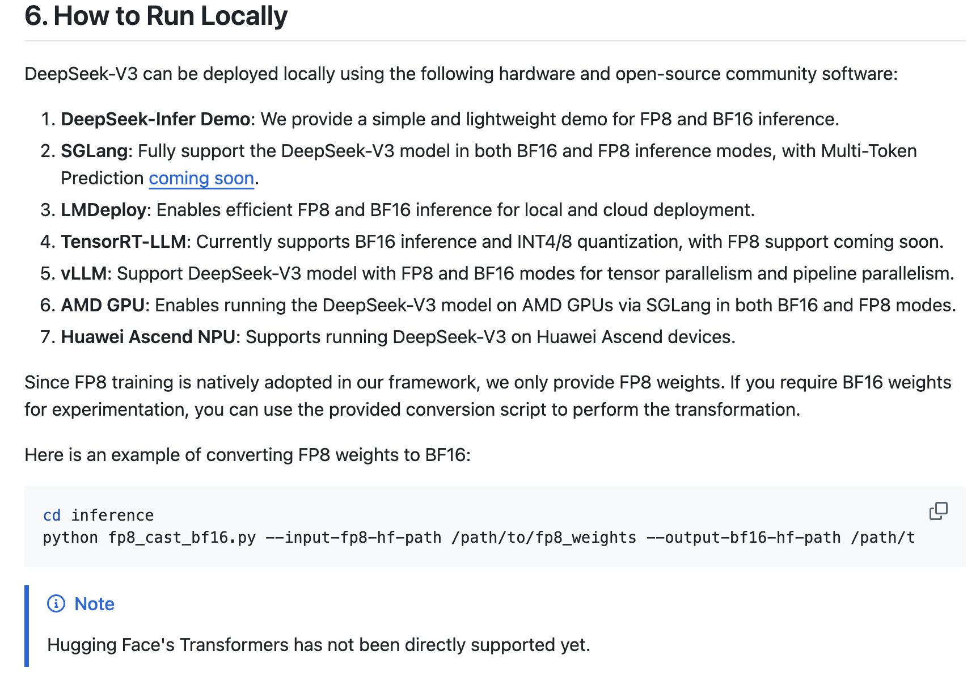980x676 pixels.
Task: Click the bold "DeepSeek-Infer Demo" text
Action: click(155, 120)
